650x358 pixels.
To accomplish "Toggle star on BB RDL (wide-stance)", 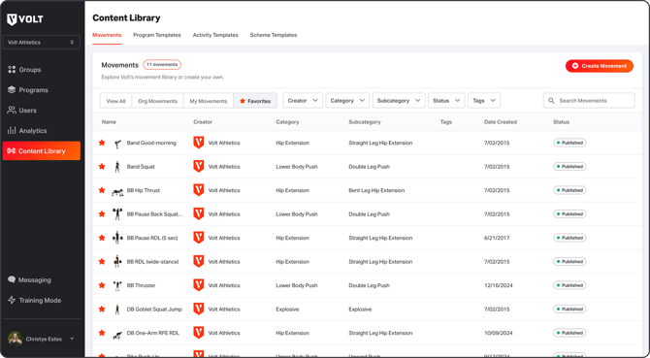I will point(102,261).
